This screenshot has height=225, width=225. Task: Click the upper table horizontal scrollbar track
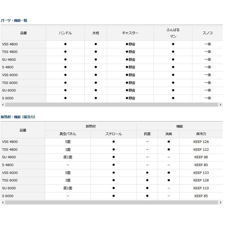click(x=112, y=105)
